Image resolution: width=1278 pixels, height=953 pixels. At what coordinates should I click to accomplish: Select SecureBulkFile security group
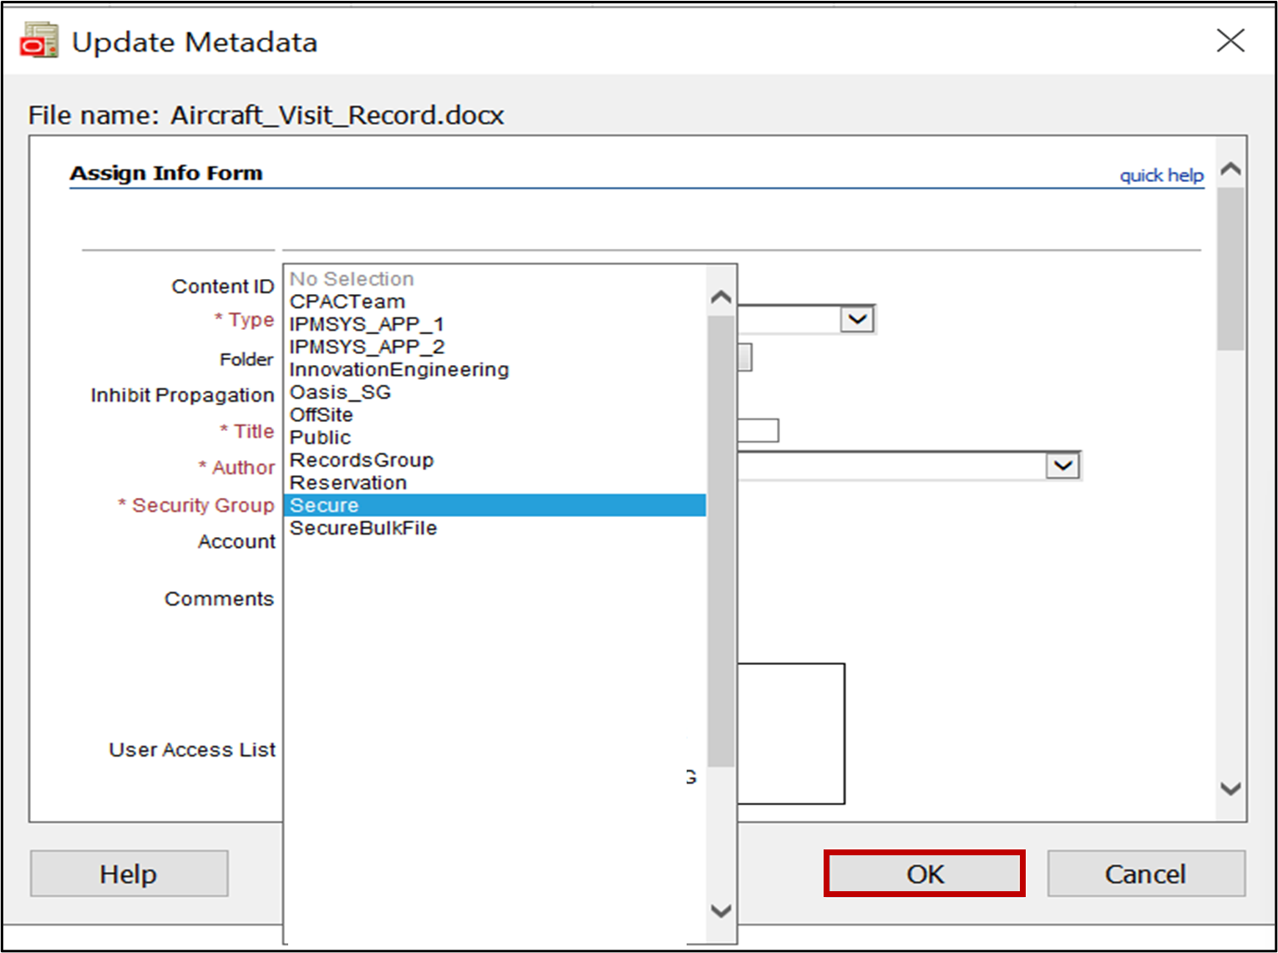[x=363, y=528]
